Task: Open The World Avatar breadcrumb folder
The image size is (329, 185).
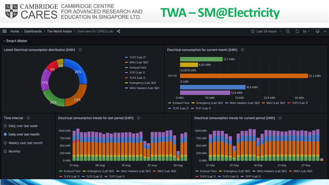Action: pos(59,31)
